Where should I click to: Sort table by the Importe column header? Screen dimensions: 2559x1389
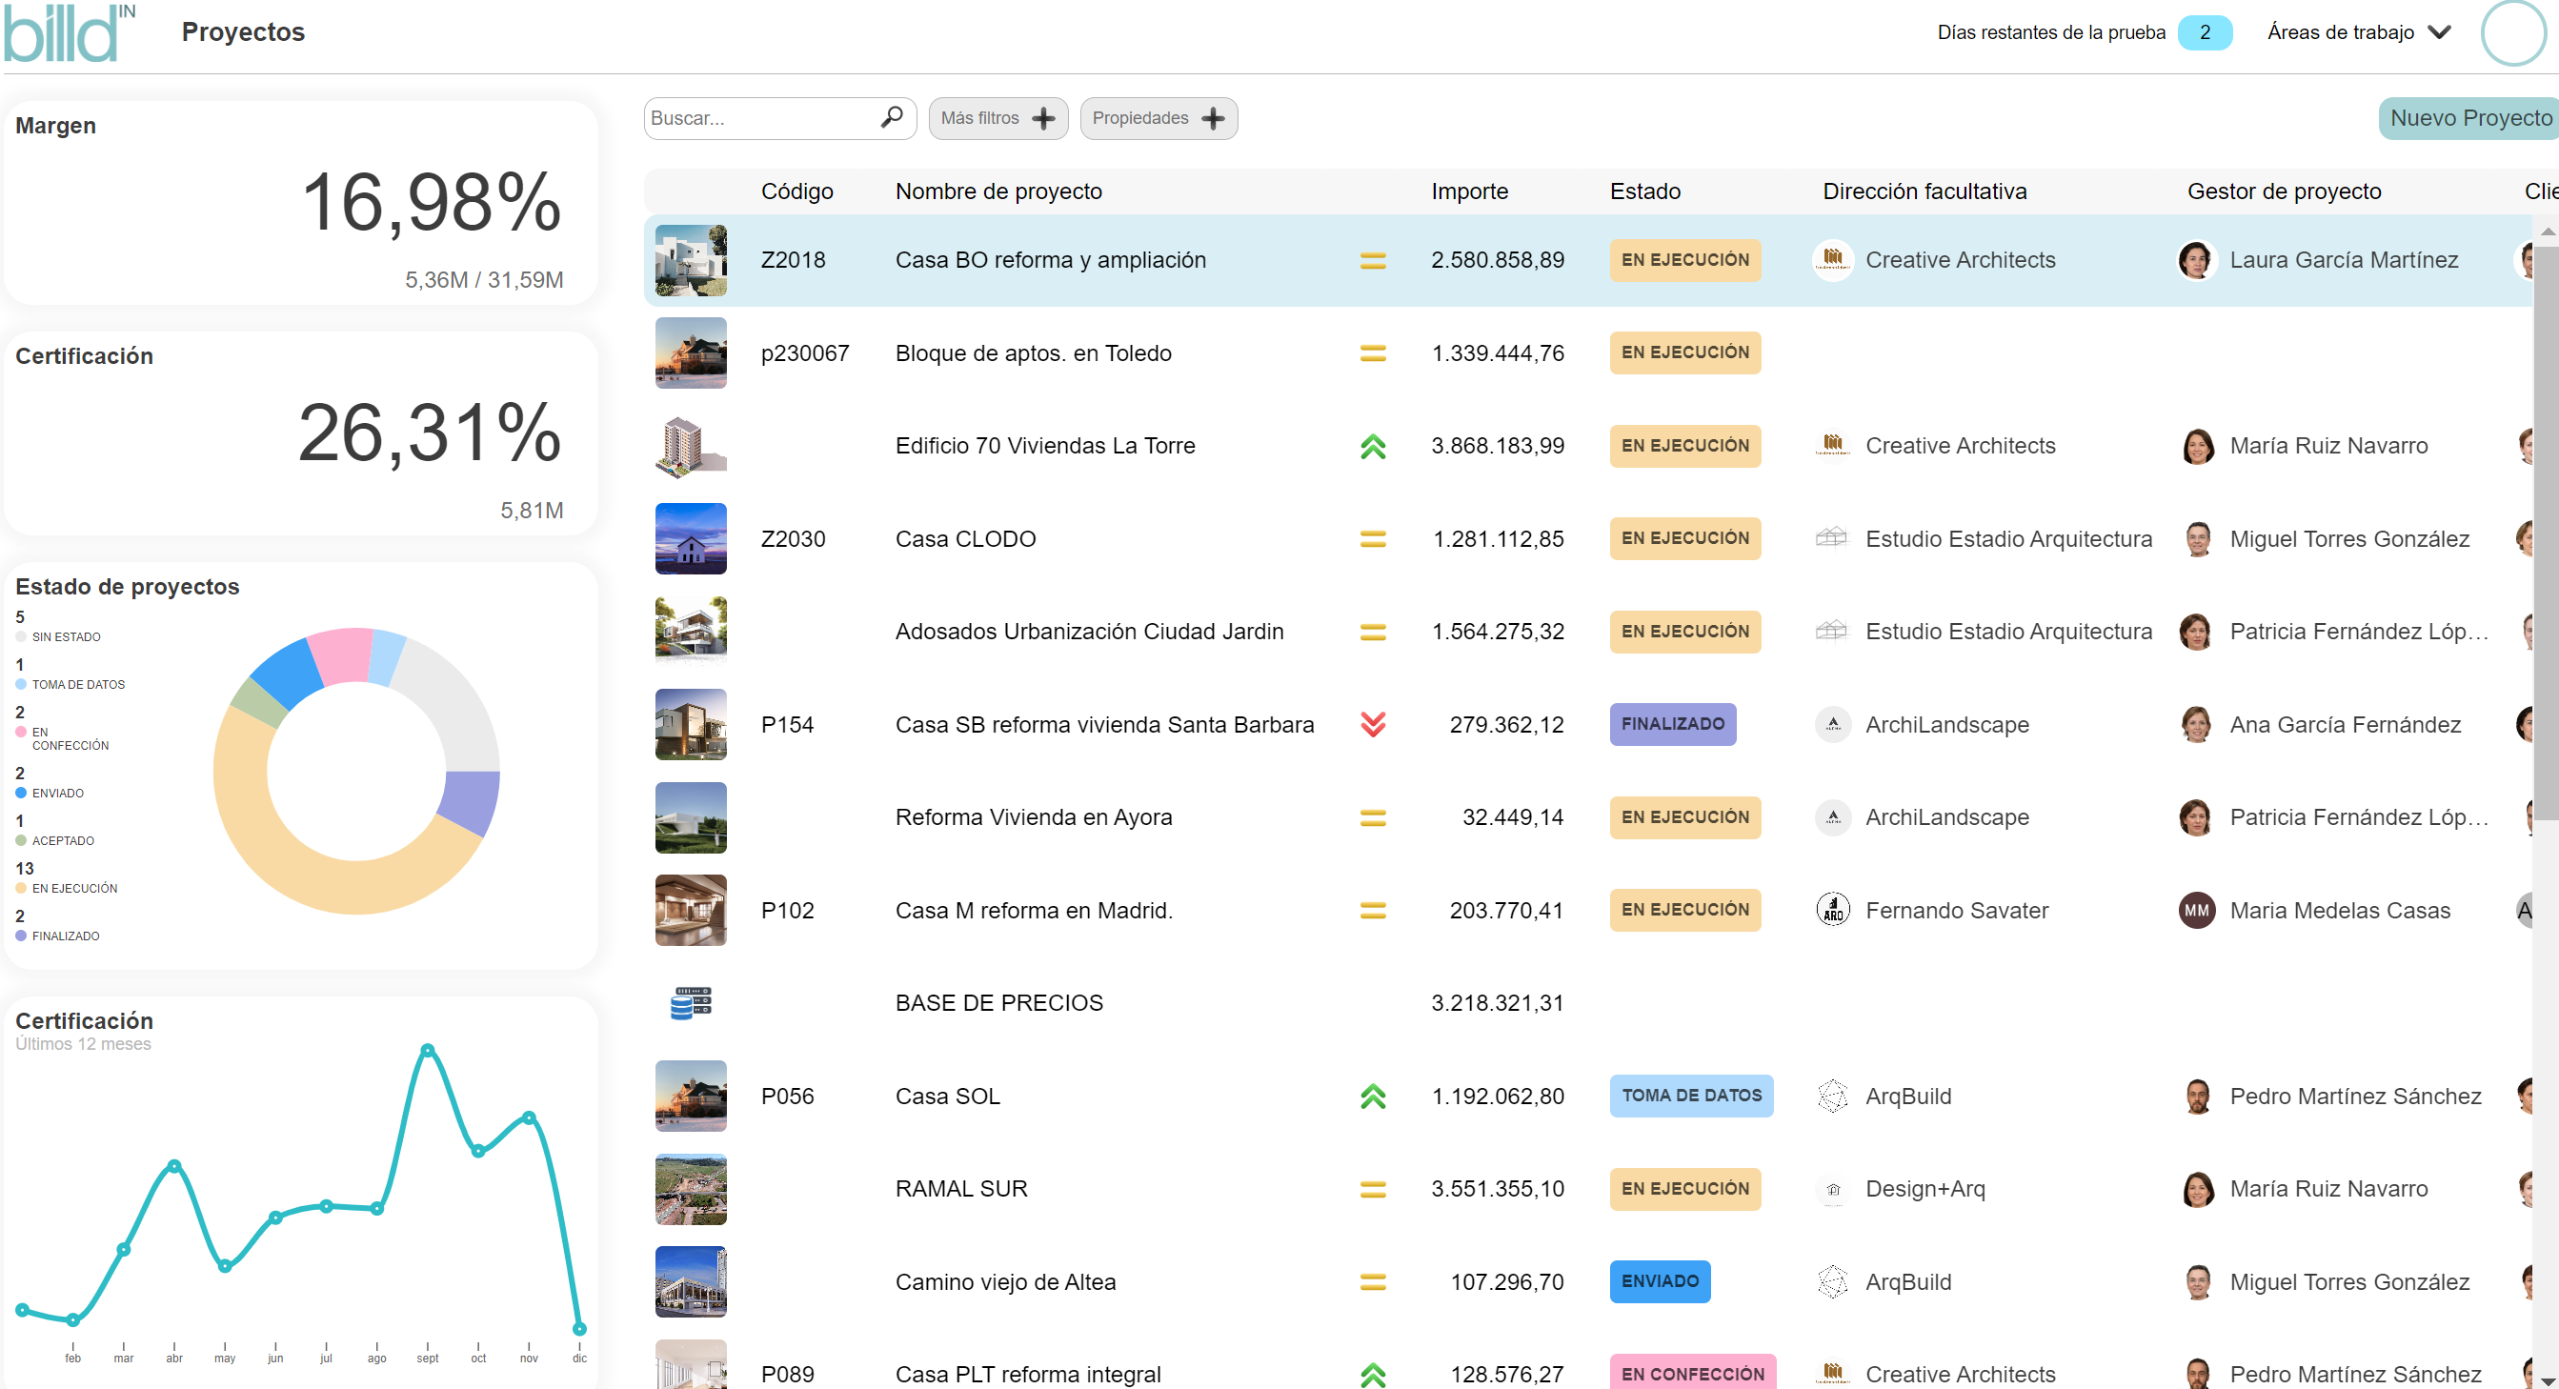click(x=1469, y=191)
